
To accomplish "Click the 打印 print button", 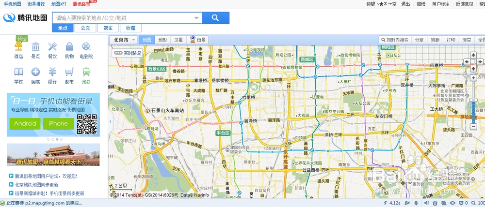I will click(451, 40).
